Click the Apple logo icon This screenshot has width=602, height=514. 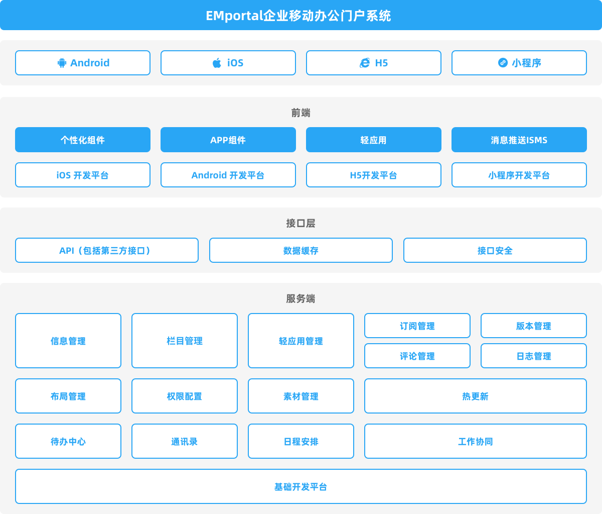(217, 63)
